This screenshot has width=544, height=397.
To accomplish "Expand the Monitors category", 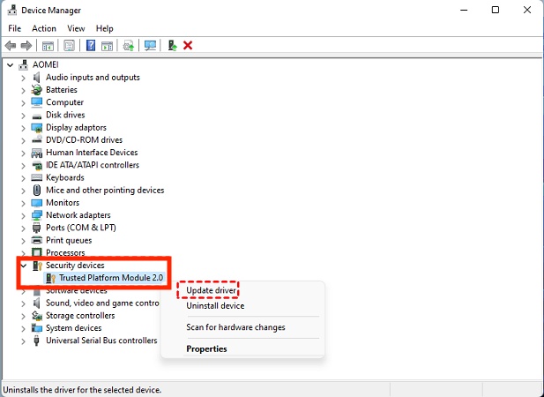I will click(x=23, y=203).
